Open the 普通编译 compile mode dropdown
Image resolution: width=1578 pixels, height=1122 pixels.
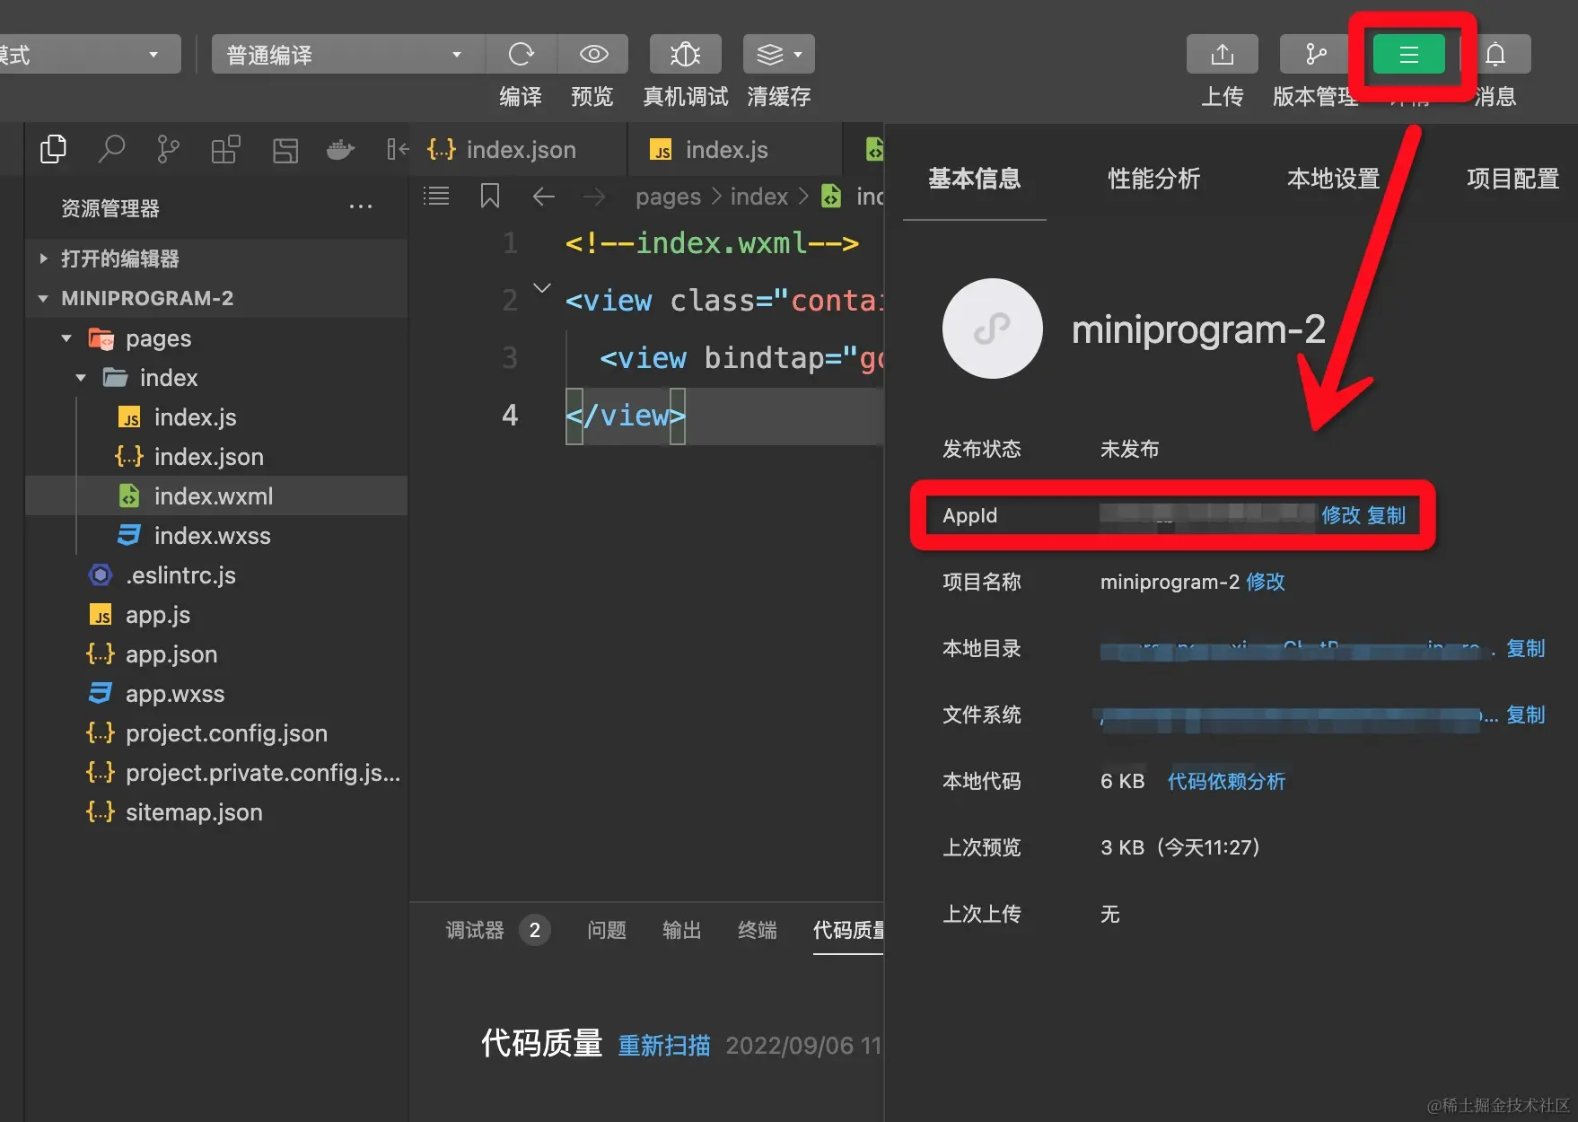coord(347,55)
